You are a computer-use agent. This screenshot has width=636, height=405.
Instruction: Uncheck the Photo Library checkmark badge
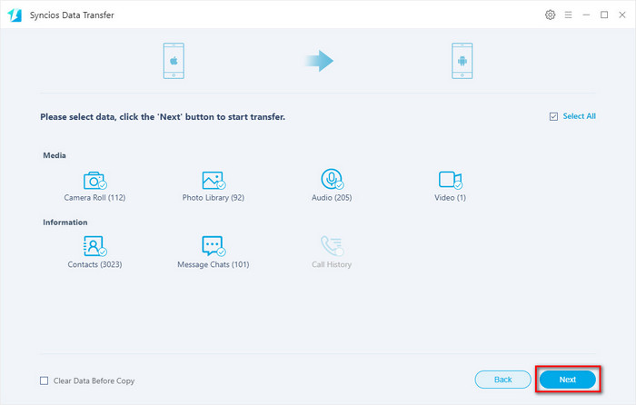[221, 185]
